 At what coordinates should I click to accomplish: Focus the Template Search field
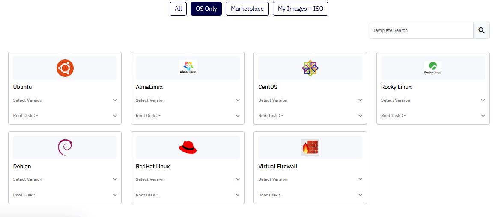point(421,30)
